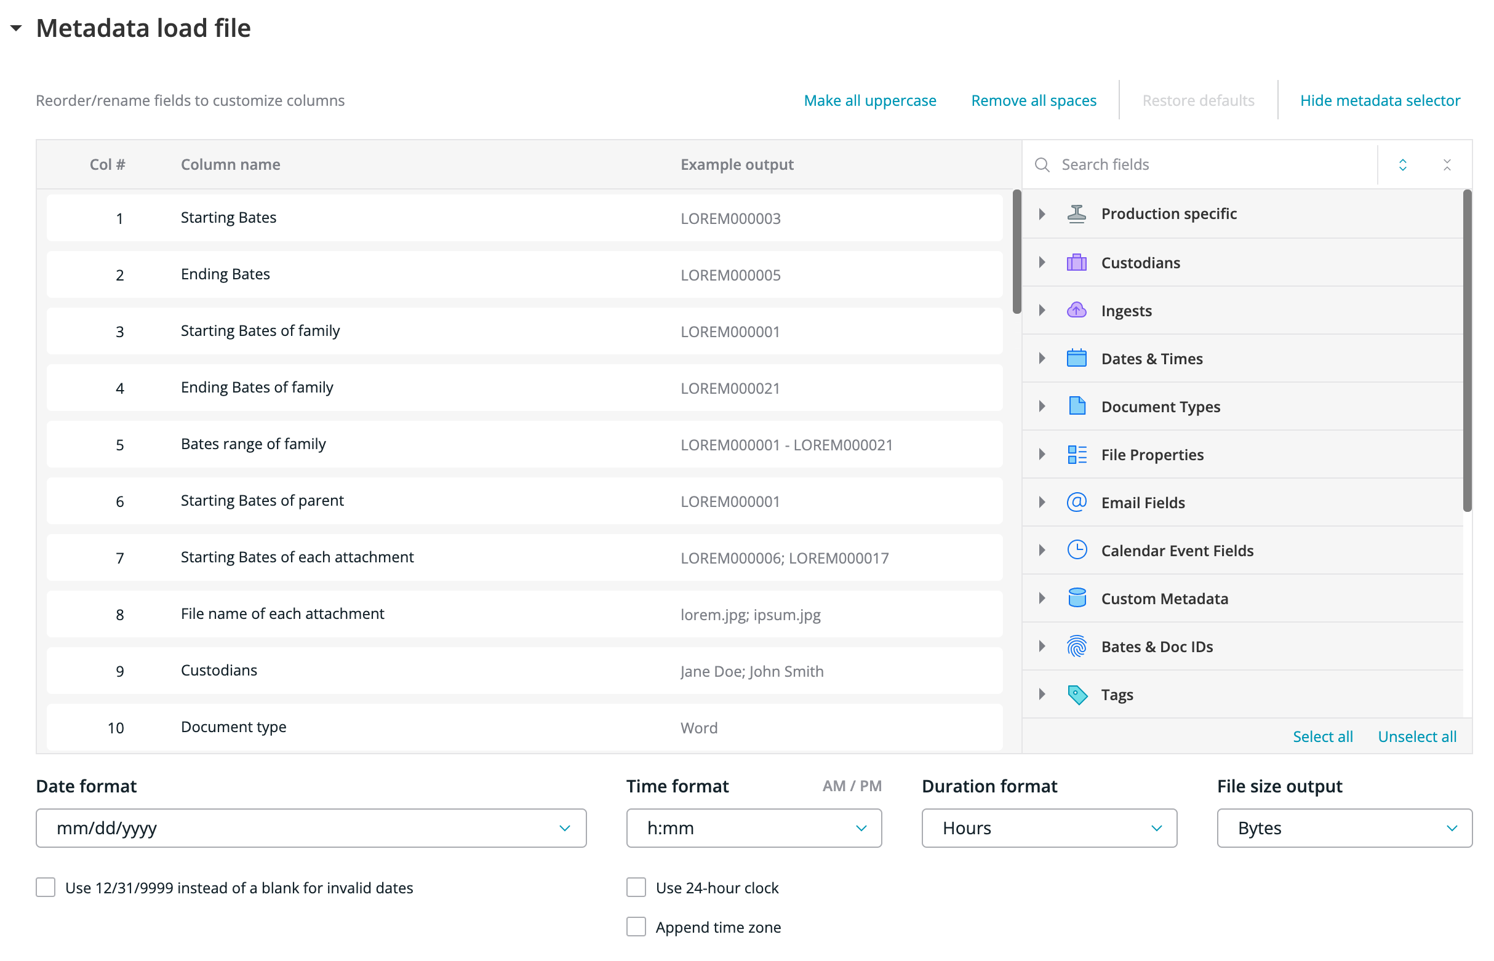Select the Ending Bates column name
The width and height of the screenshot is (1494, 961).
225,274
